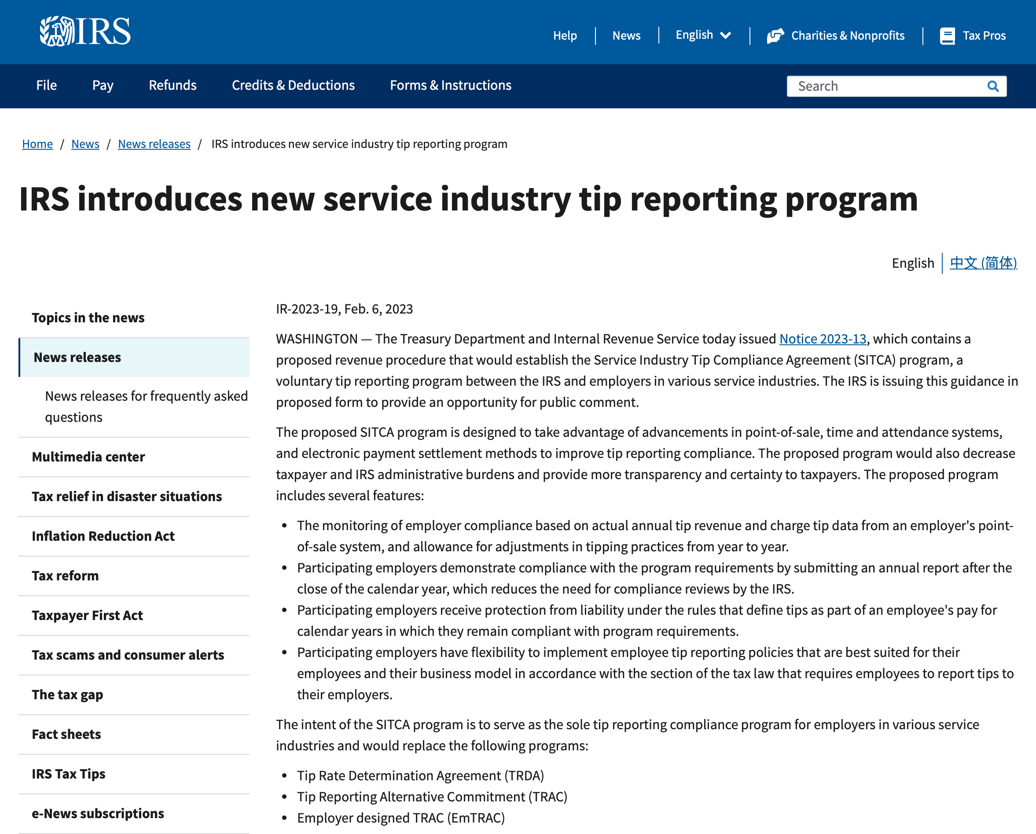Open the File menu
1036x834 pixels.
[x=47, y=85]
